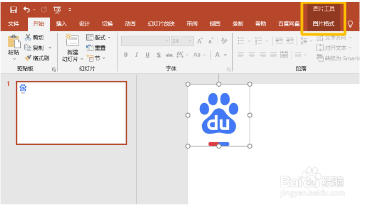Click Font Color A icon
Viewport: 365px width, 206px height.
(x=217, y=55)
